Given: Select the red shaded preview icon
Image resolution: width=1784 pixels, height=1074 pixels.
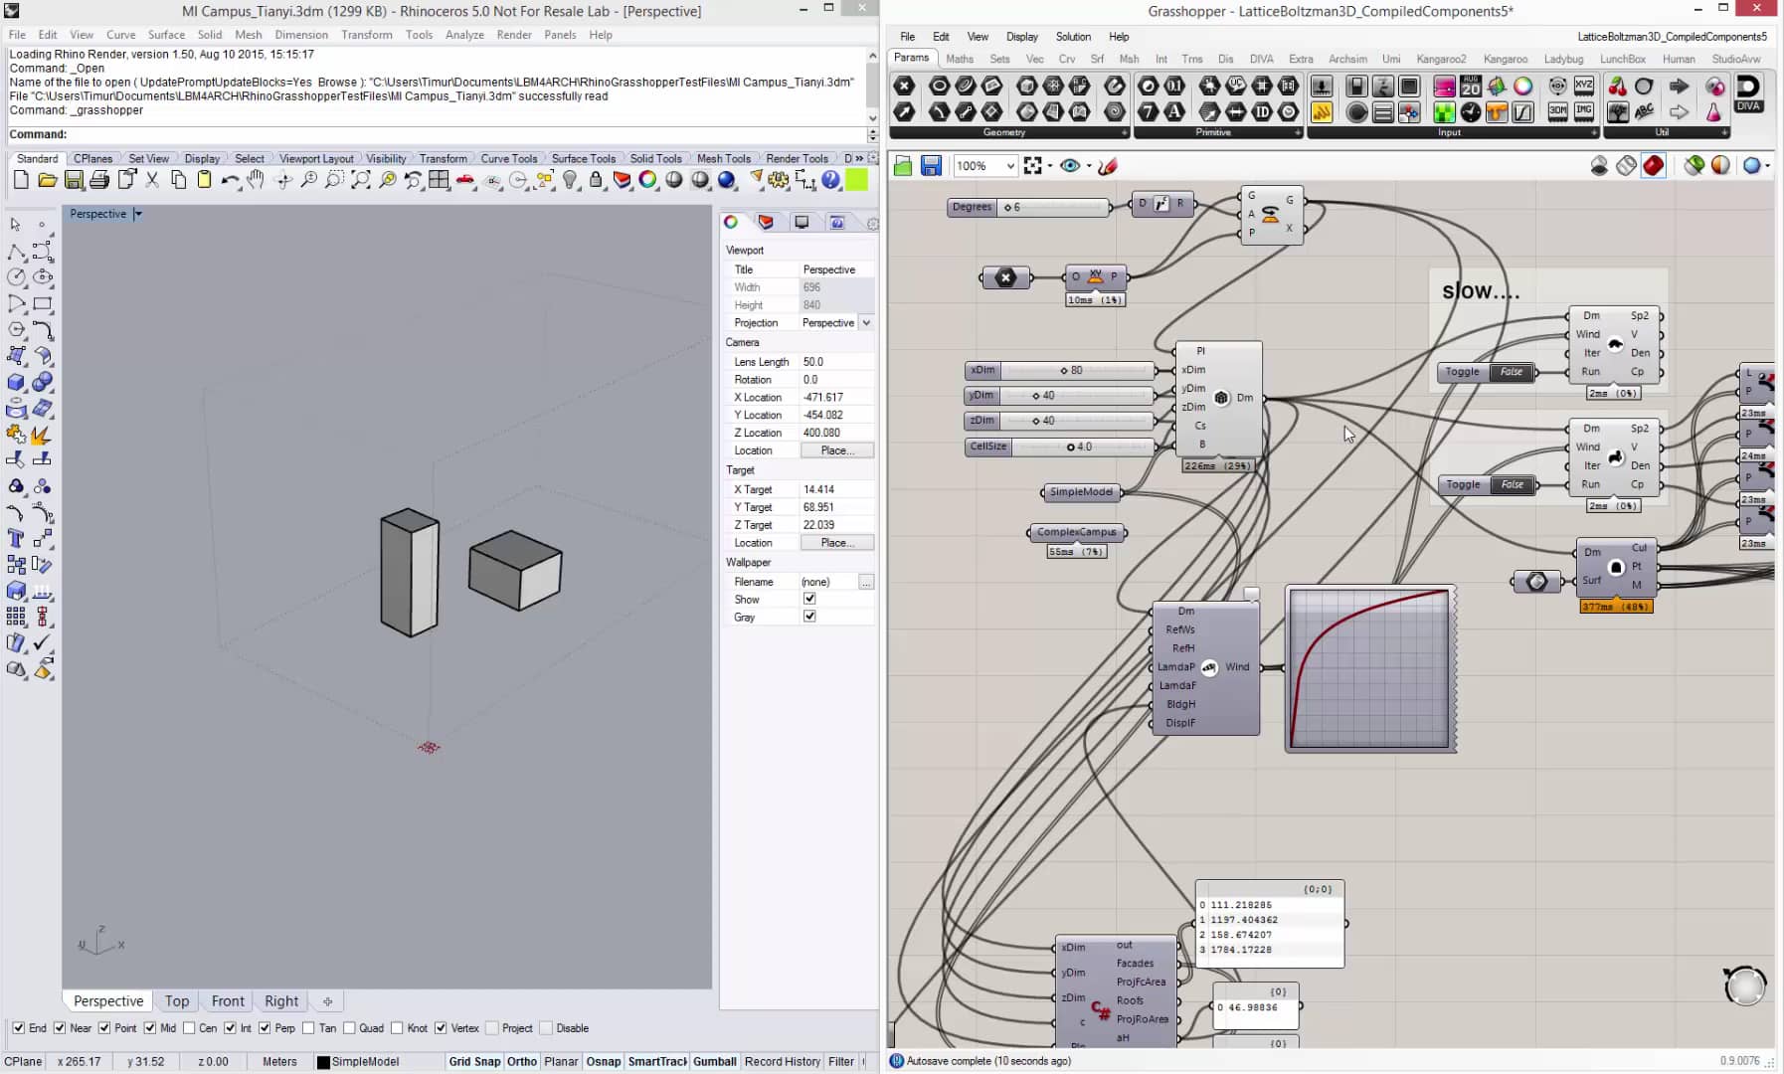Looking at the screenshot, I should click(1653, 166).
